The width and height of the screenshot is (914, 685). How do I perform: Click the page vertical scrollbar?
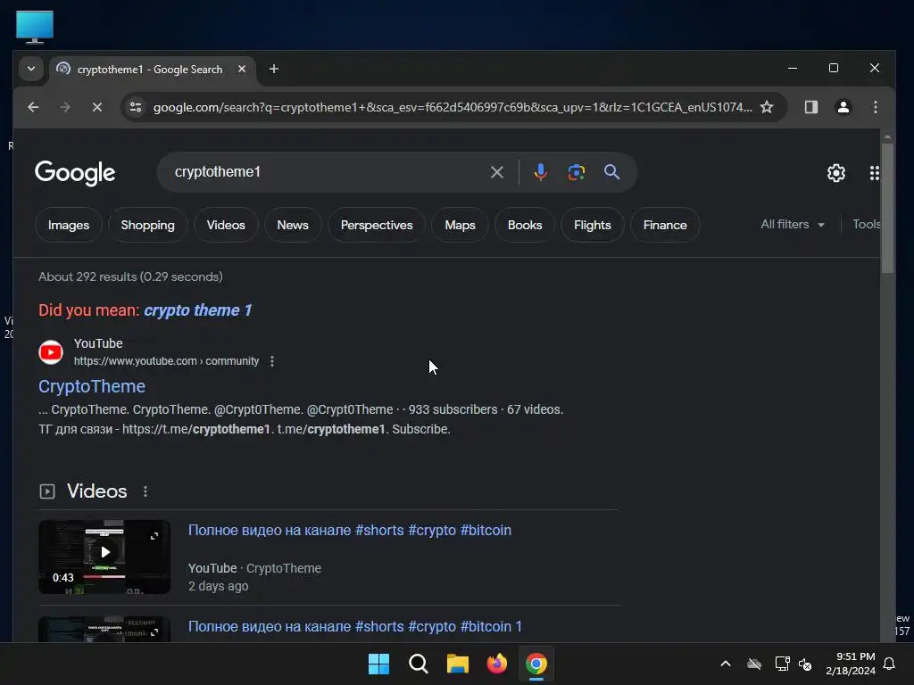click(x=887, y=208)
